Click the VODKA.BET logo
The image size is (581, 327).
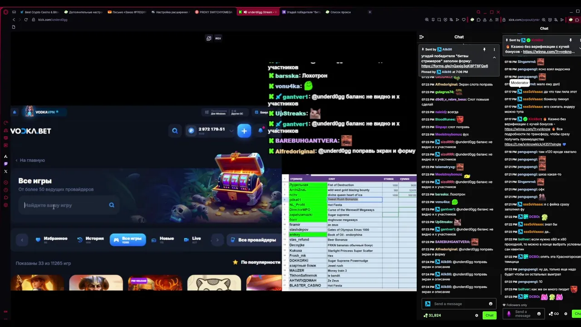[x=31, y=131]
